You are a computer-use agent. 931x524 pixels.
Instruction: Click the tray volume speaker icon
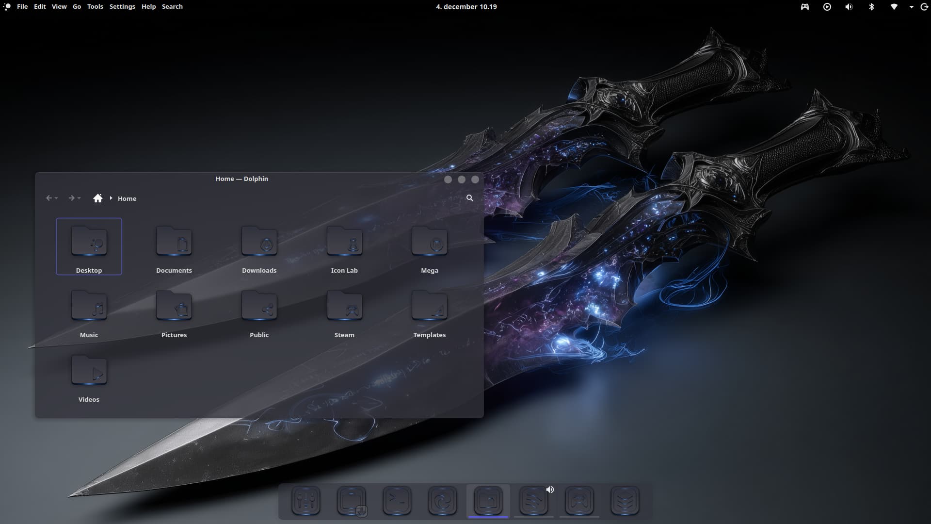pos(849,7)
